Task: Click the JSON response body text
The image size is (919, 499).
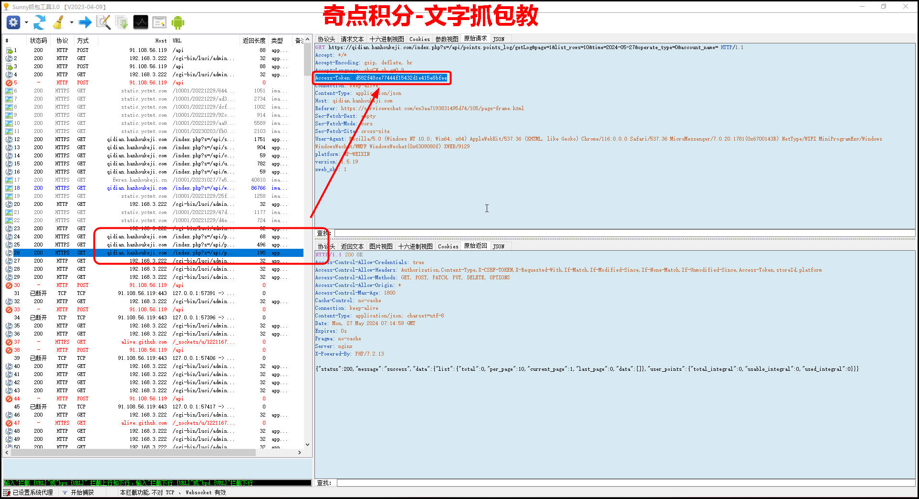Action: pyautogui.click(x=587, y=369)
